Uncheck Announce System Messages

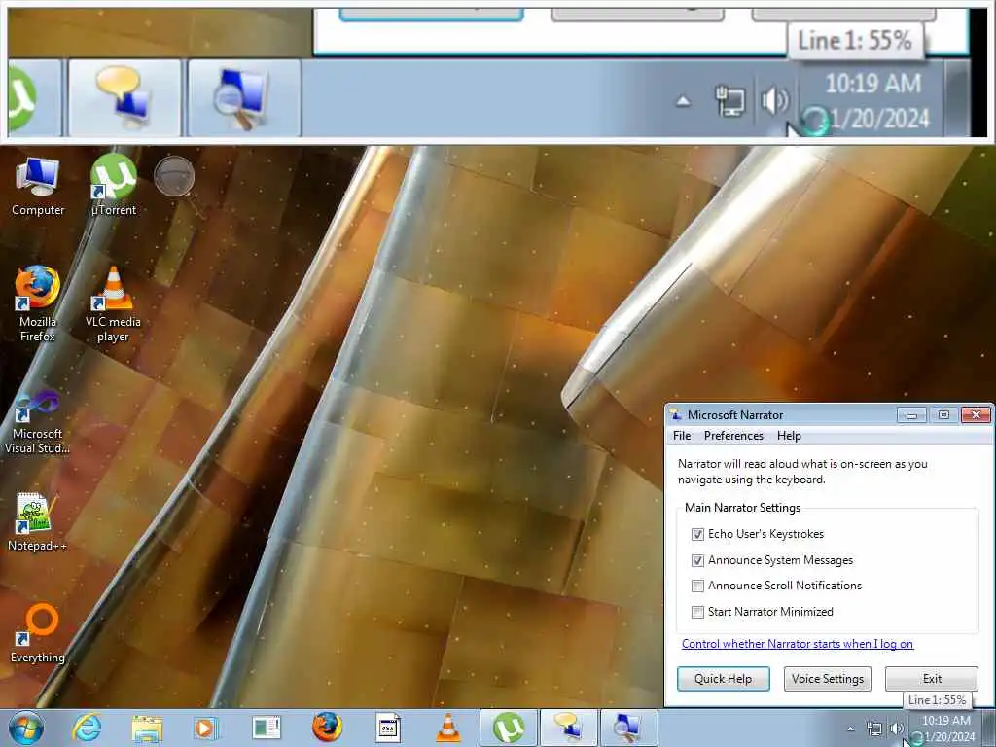coord(697,560)
